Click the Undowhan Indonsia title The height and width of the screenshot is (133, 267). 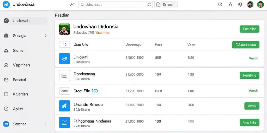[x=96, y=27]
